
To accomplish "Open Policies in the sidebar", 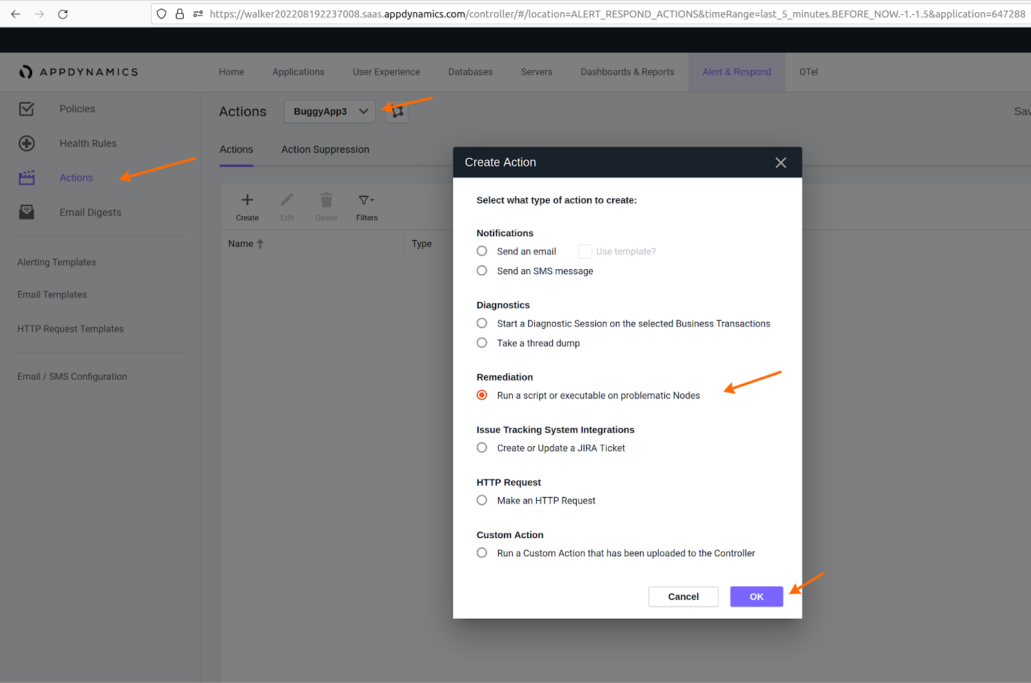I will (77, 109).
